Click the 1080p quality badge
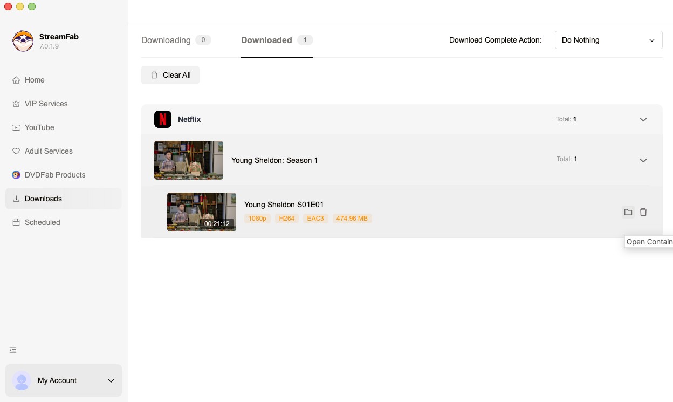This screenshot has height=402, width=673. [257, 219]
